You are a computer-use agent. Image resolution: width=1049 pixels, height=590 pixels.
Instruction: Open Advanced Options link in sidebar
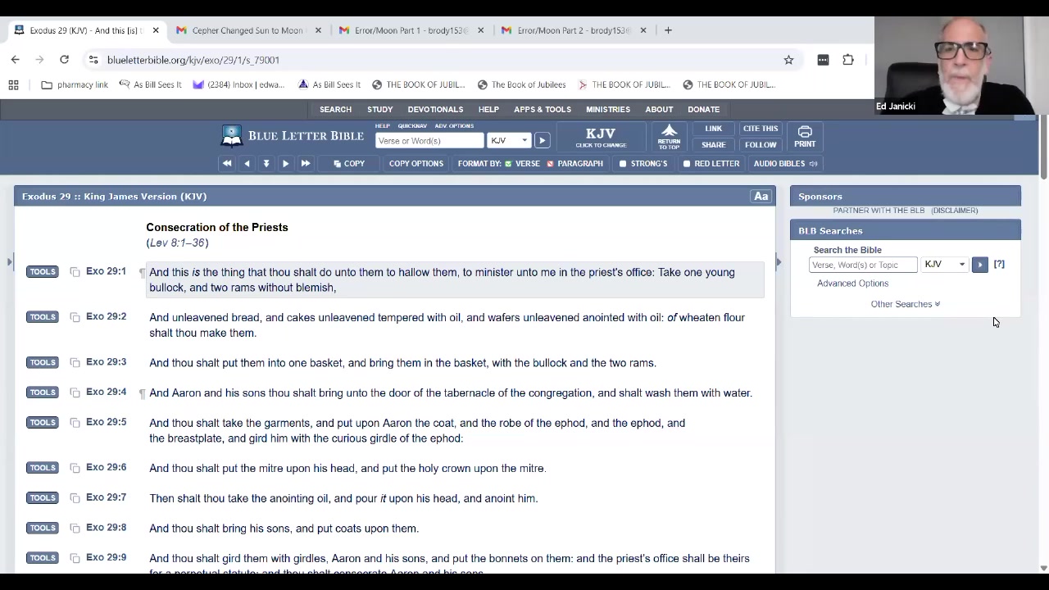coord(852,284)
